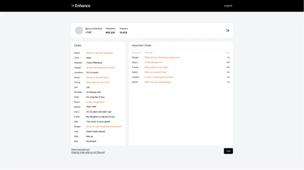Open Trump's 'What options can I buy?' in Important Chats
The image size is (304, 170).
tap(156, 67)
